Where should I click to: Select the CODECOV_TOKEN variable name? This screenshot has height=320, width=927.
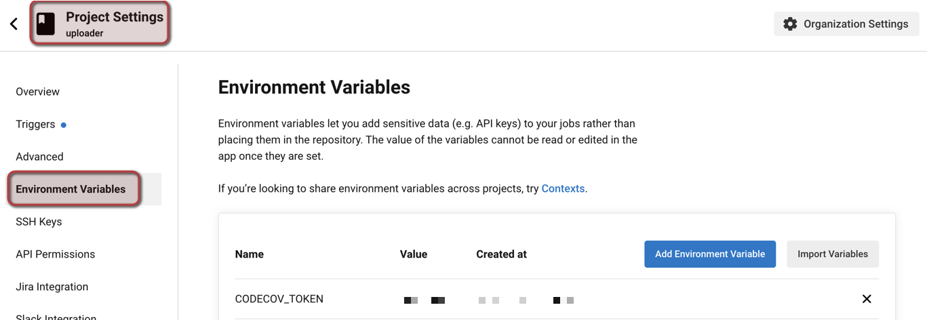click(x=279, y=299)
